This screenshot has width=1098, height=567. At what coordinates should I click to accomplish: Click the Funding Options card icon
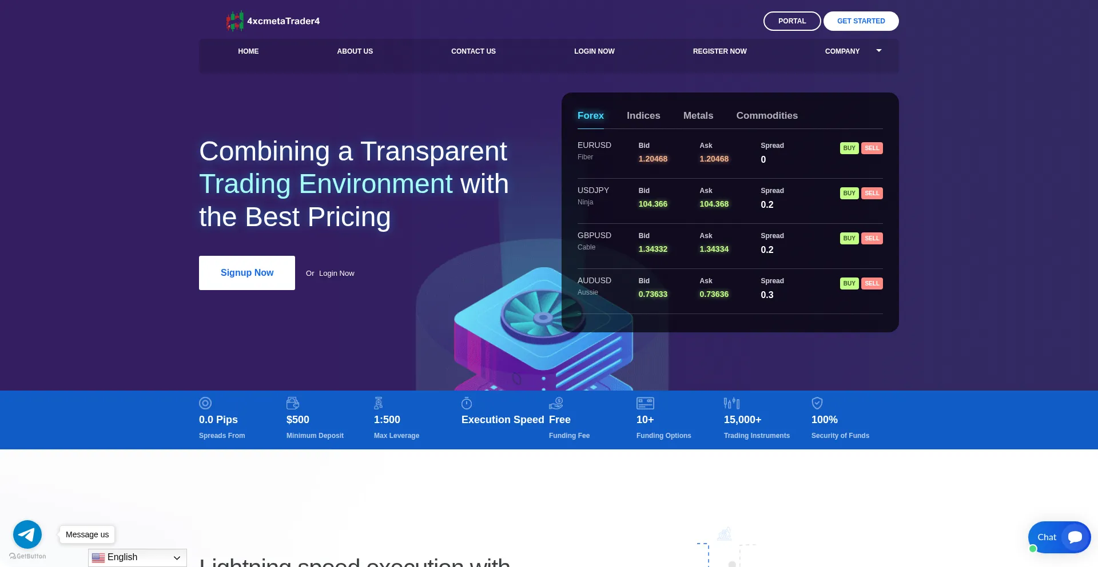coord(645,403)
